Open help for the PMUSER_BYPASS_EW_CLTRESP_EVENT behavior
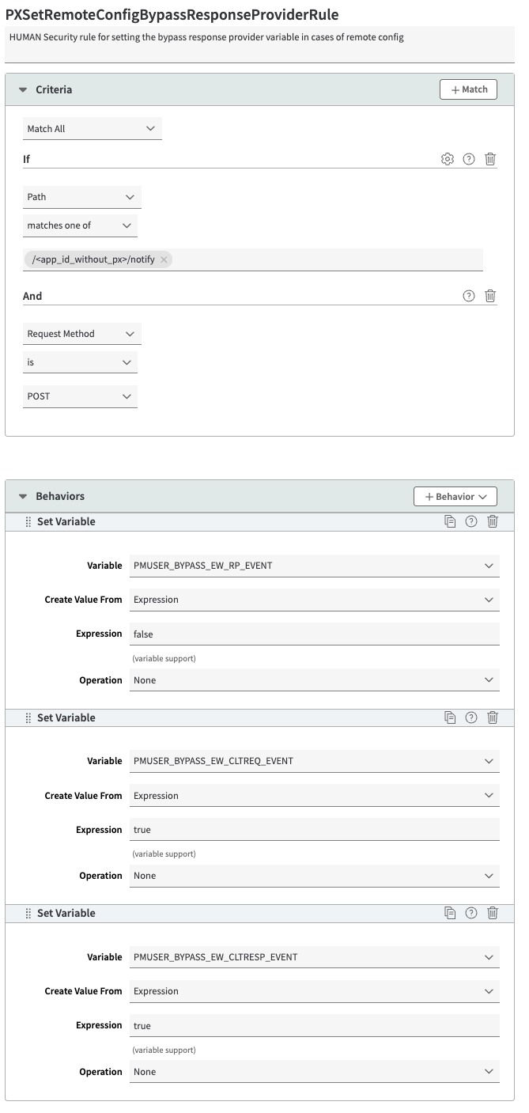 click(471, 913)
